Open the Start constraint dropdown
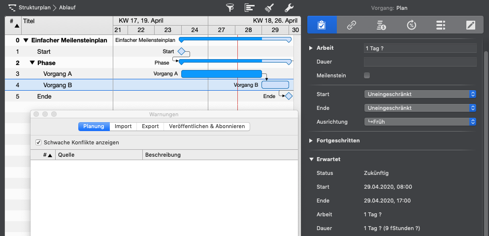Image resolution: width=489 pixels, height=236 pixels. [420, 94]
